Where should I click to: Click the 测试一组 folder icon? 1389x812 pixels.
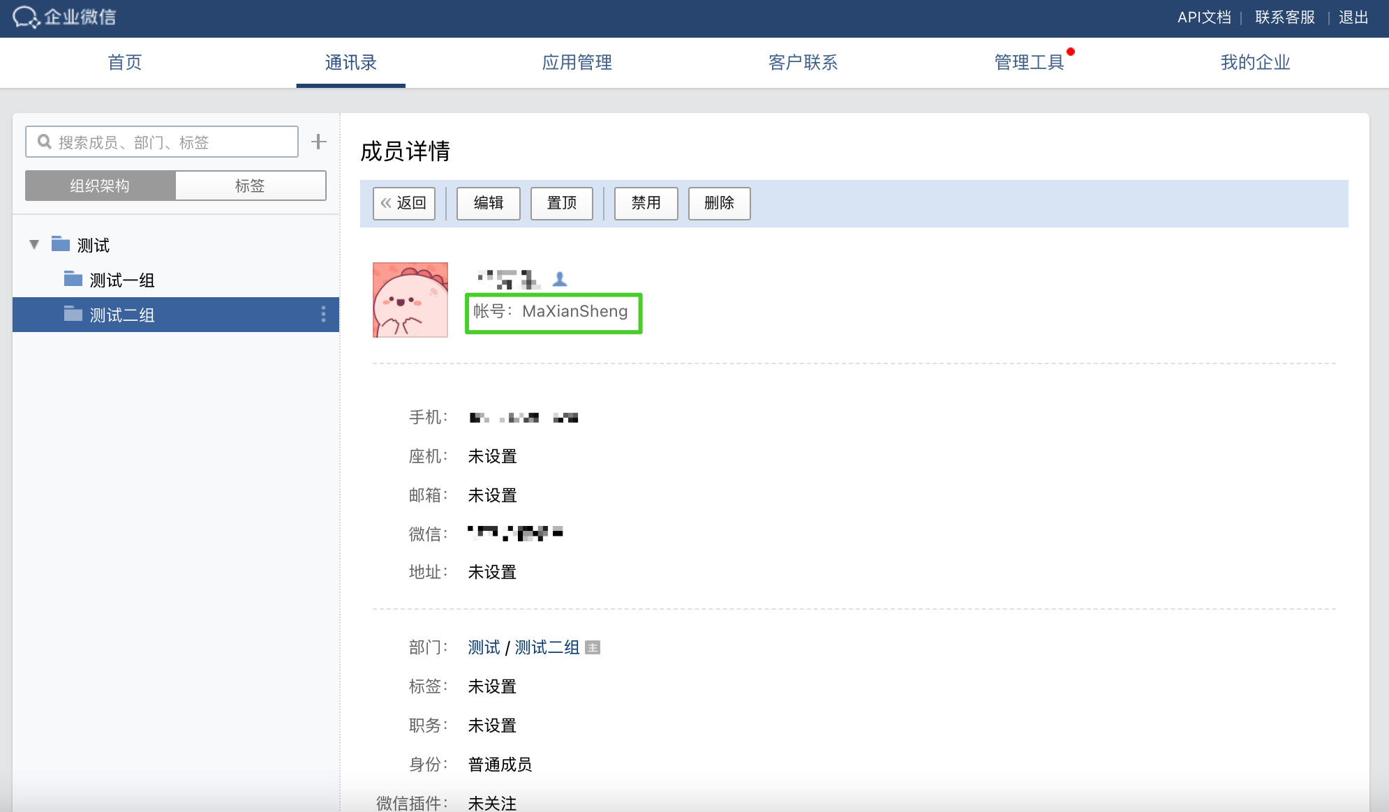tap(73, 279)
